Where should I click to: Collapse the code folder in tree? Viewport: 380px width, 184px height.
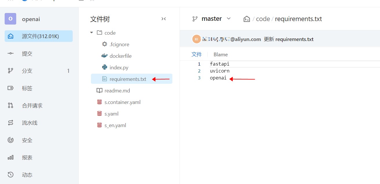(x=92, y=33)
